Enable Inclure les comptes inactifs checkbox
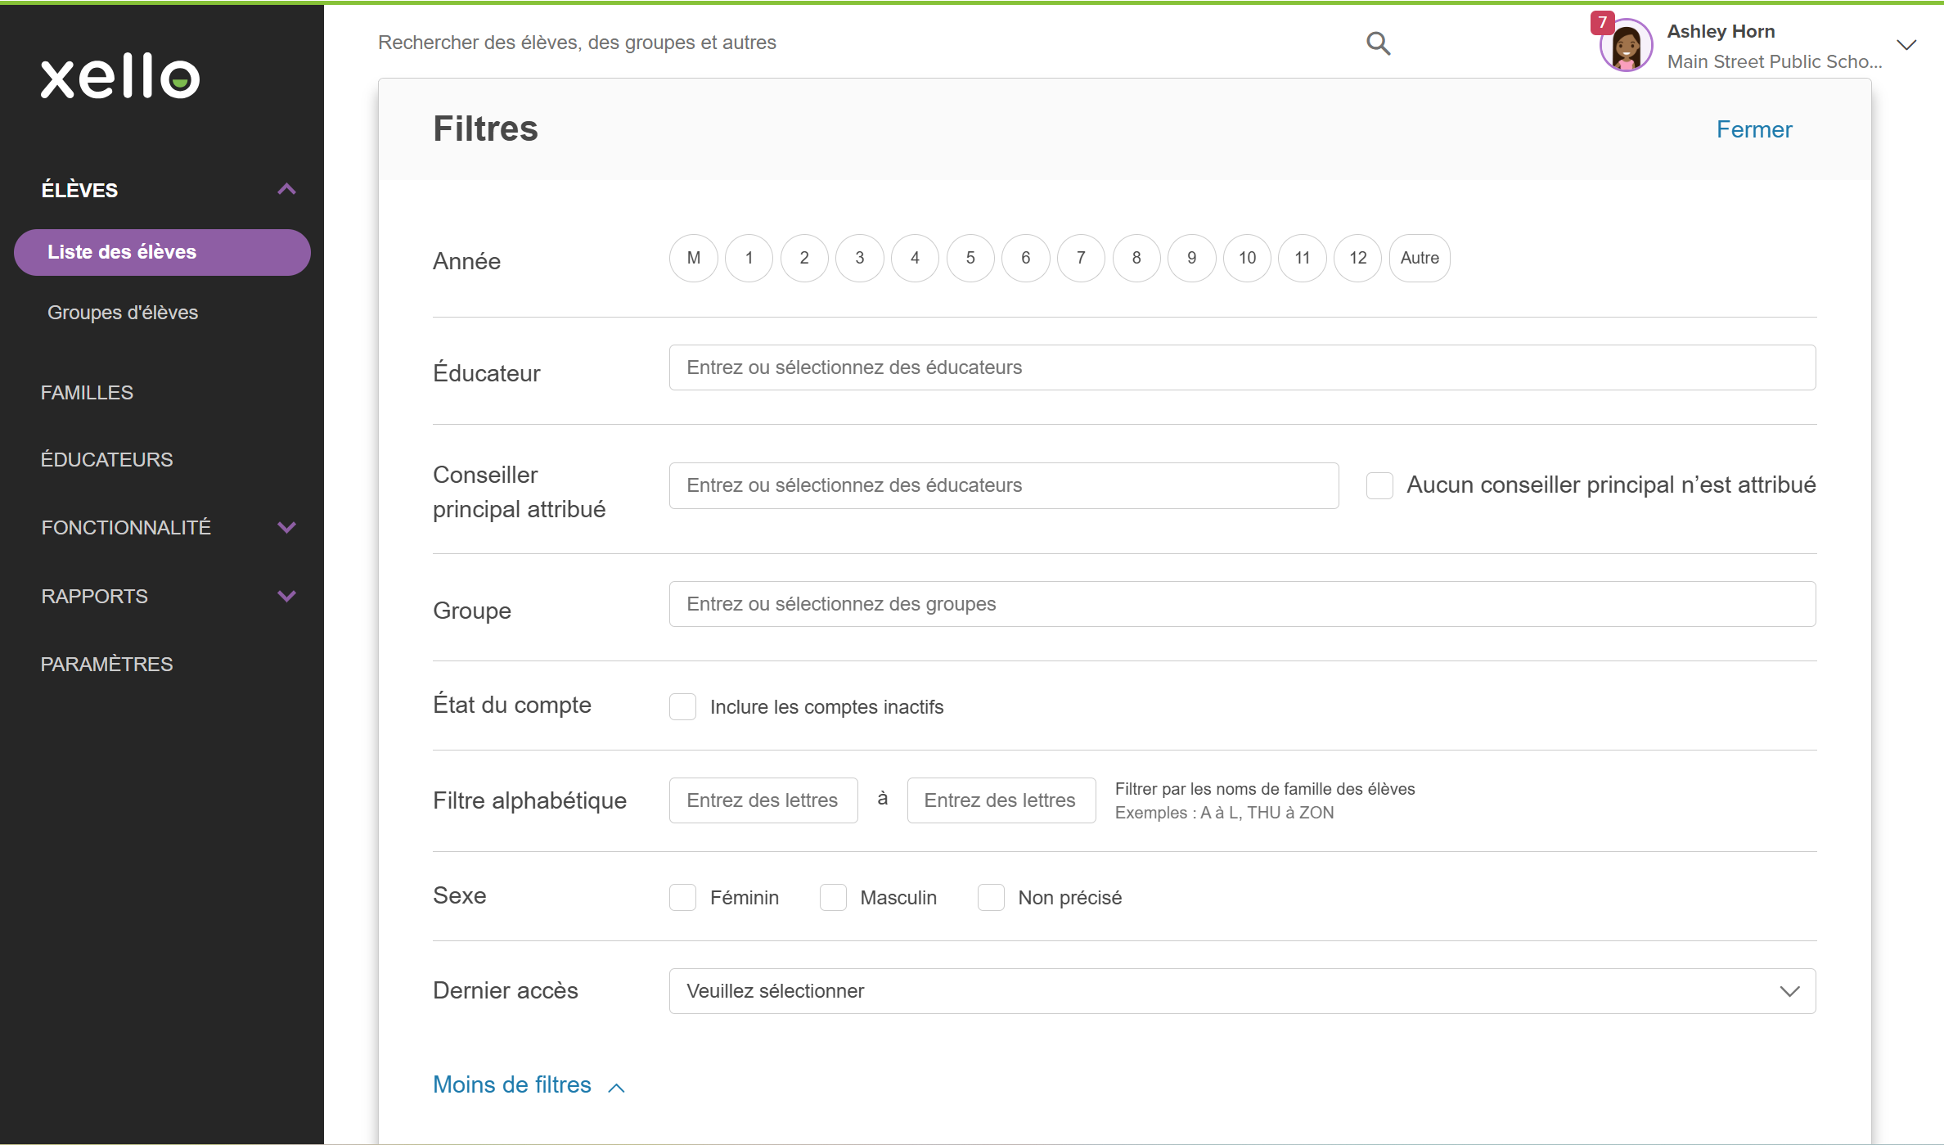The height and width of the screenshot is (1145, 1944). point(682,706)
